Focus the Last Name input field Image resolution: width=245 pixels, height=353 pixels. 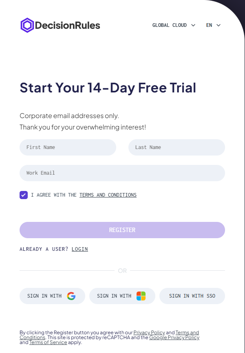[177, 147]
